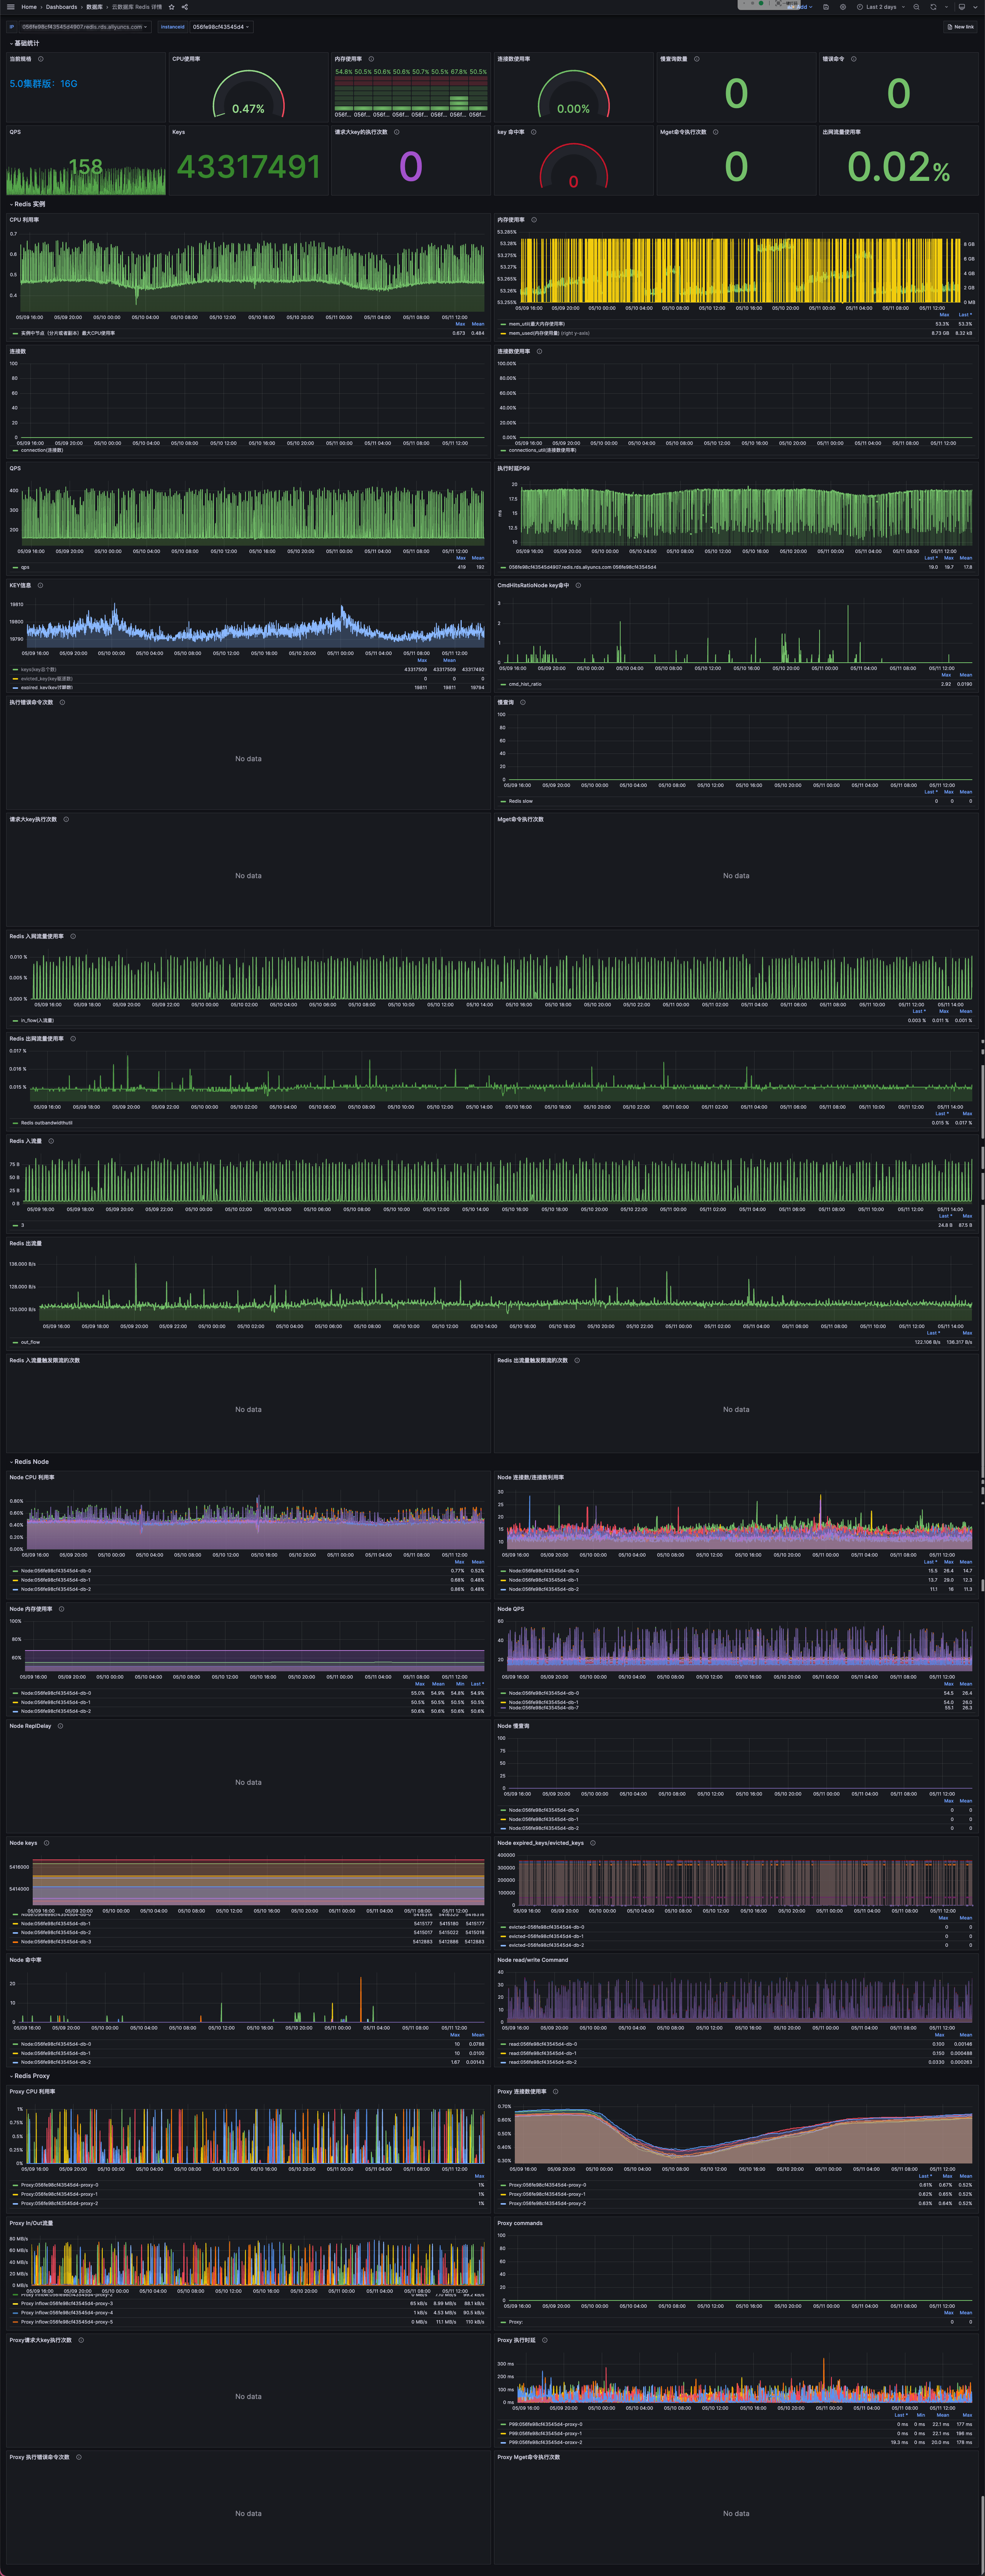
Task: Click the Proxy commands panel title
Action: pos(520,2223)
